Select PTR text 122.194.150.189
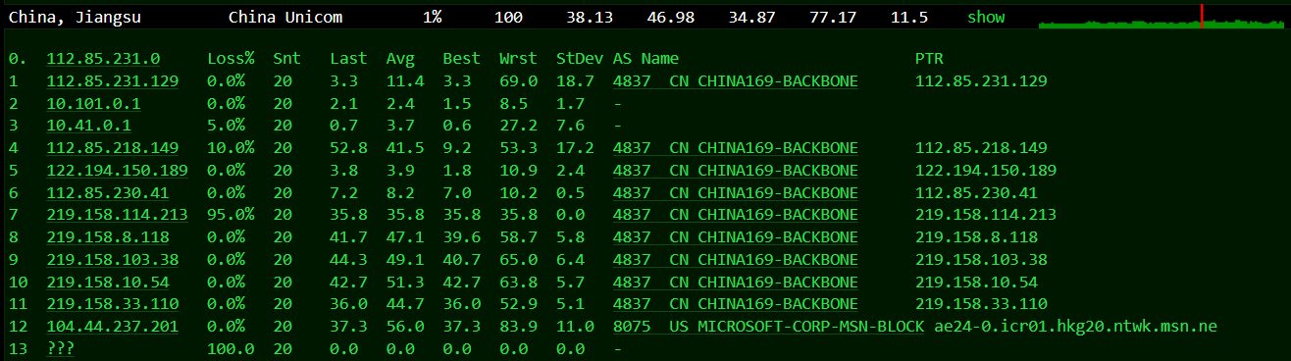Screen dimensions: 1291x361 986,170
